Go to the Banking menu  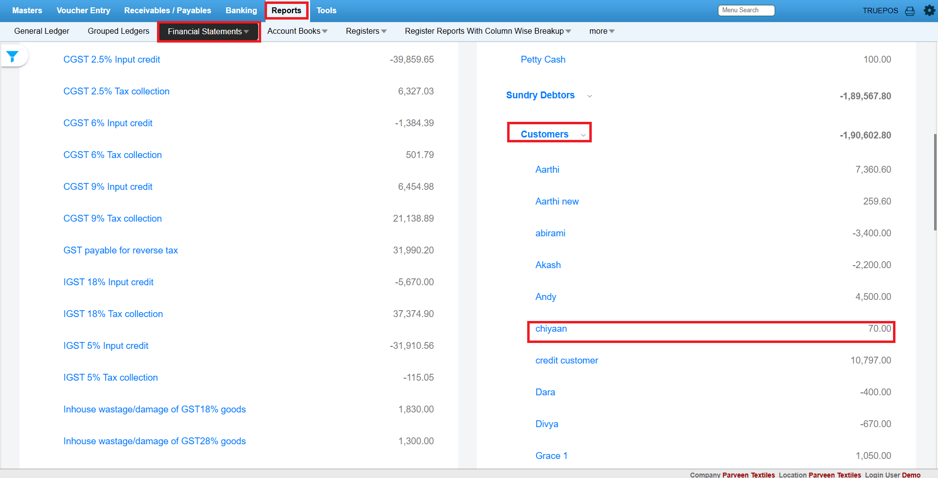[241, 11]
